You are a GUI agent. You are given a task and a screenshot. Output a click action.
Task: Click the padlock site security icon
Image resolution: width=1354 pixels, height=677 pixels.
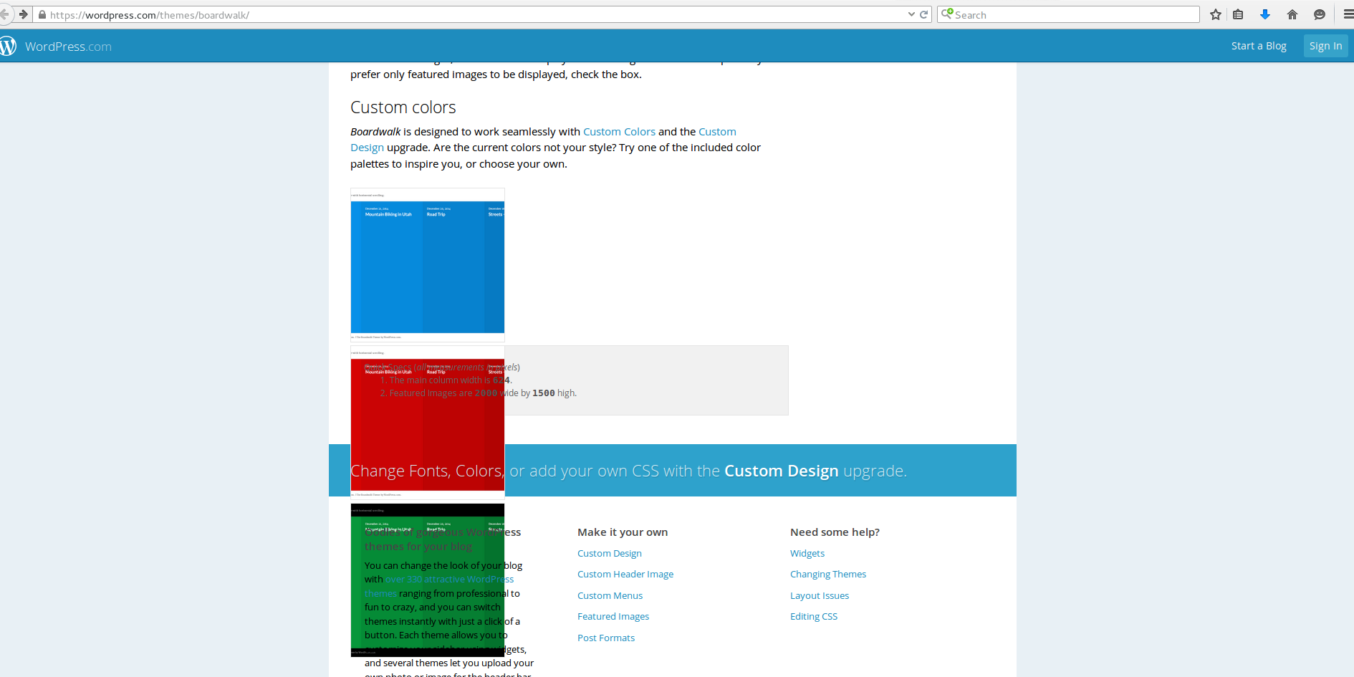tap(42, 15)
